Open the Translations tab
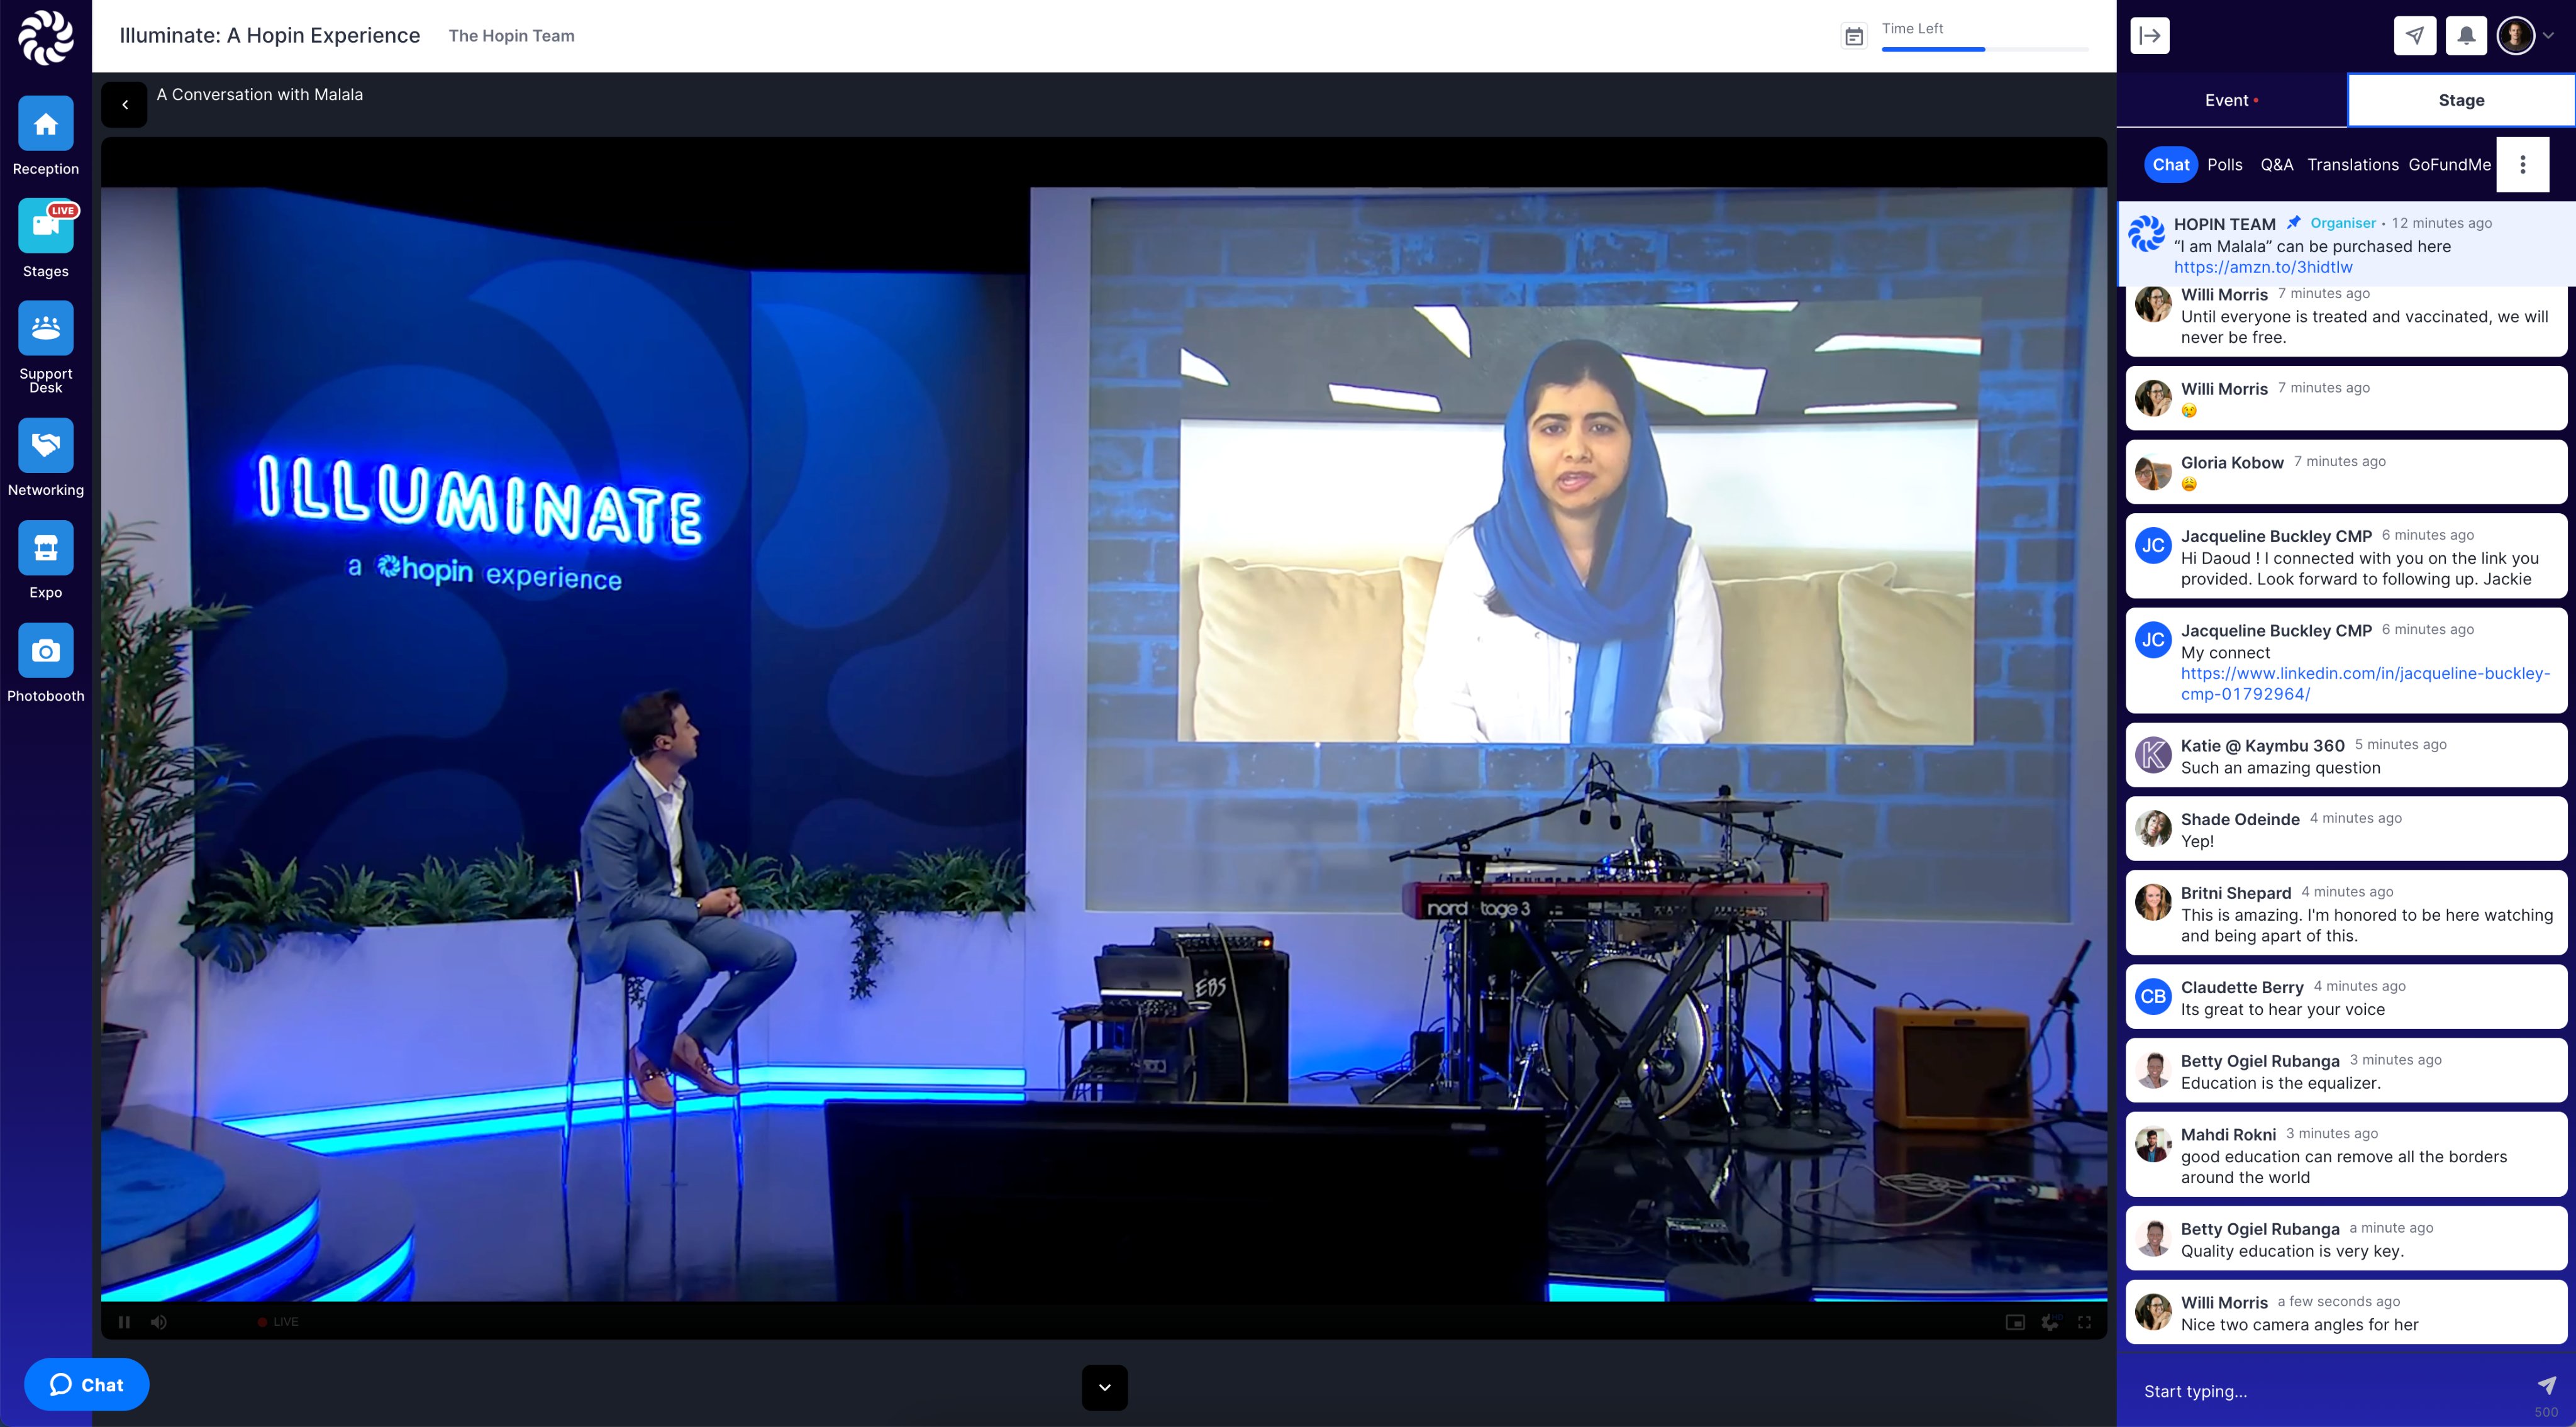2576x1427 pixels. tap(2352, 165)
